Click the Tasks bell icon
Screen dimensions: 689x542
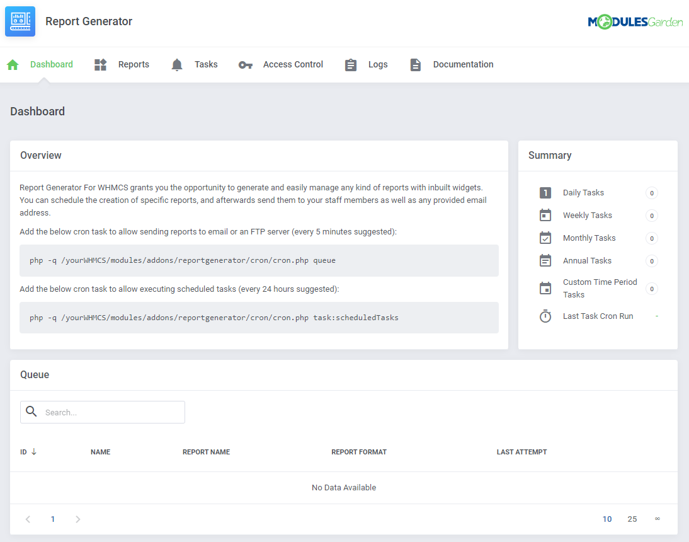point(177,65)
